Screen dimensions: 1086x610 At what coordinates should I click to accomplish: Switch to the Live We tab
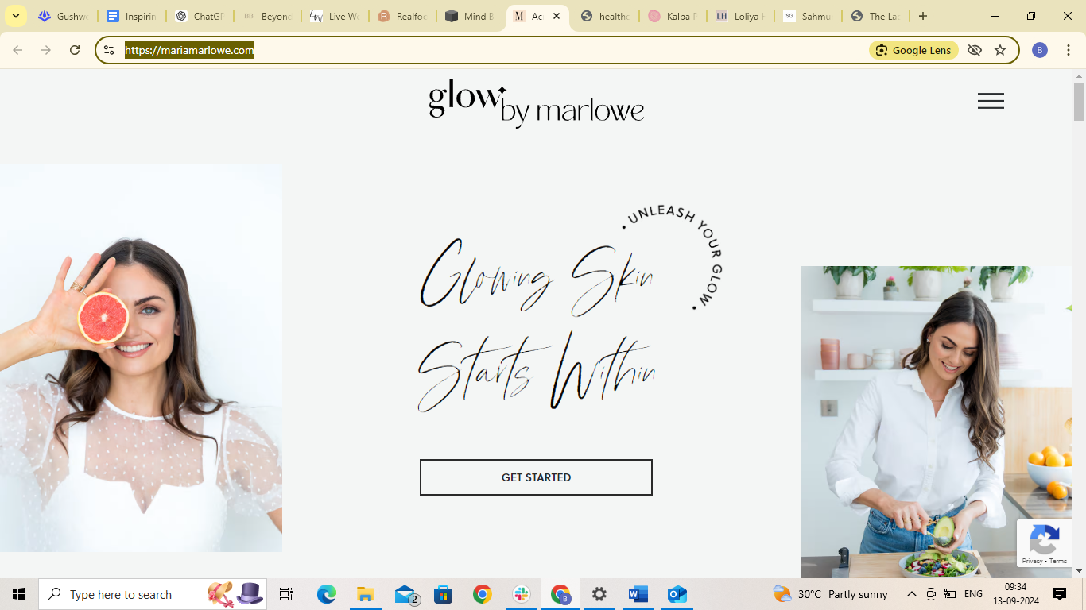[335, 16]
